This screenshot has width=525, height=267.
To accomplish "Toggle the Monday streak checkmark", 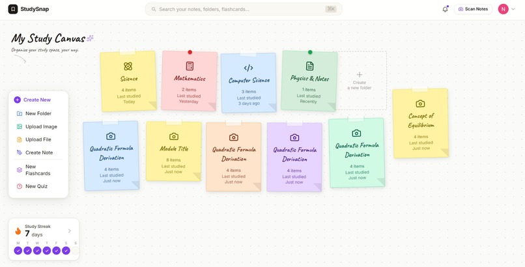I will pyautogui.click(x=18, y=251).
